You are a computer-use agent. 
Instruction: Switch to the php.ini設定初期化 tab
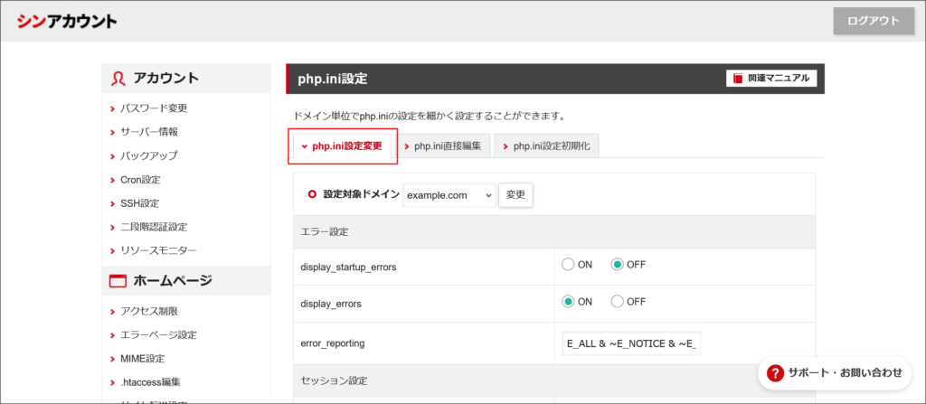coord(547,146)
